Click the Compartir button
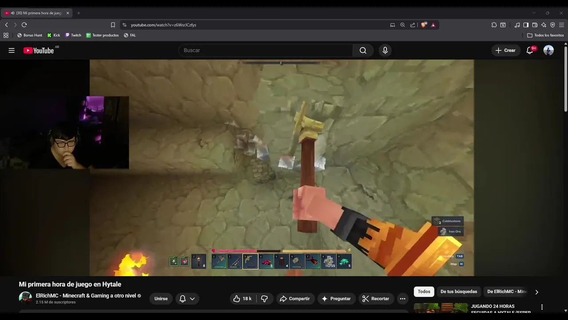568x320 pixels. pos(295,299)
